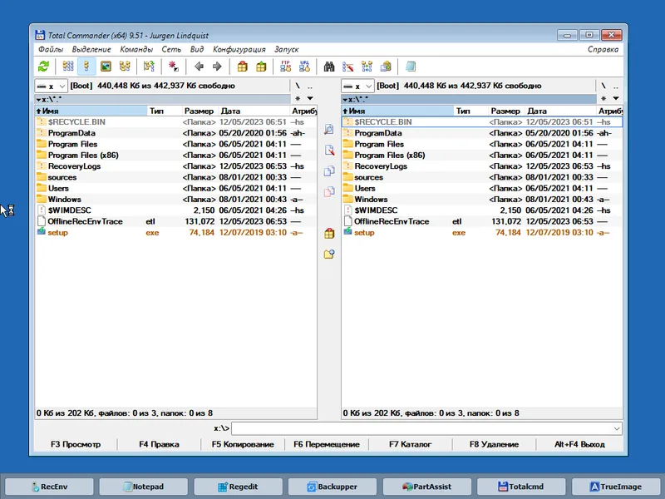
Task: Select setup exe in left panel
Action: point(175,232)
